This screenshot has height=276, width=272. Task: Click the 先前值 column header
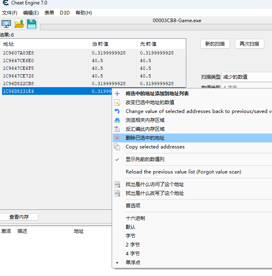[x=161, y=44]
